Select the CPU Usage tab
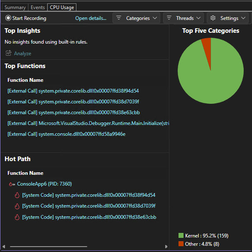 click(62, 7)
